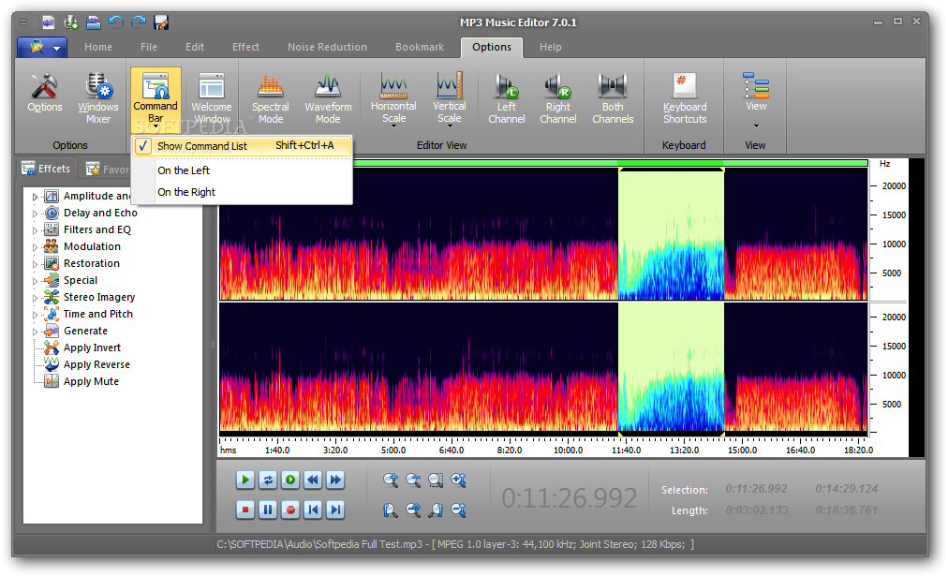Open the Home ribbon tab

coord(98,47)
